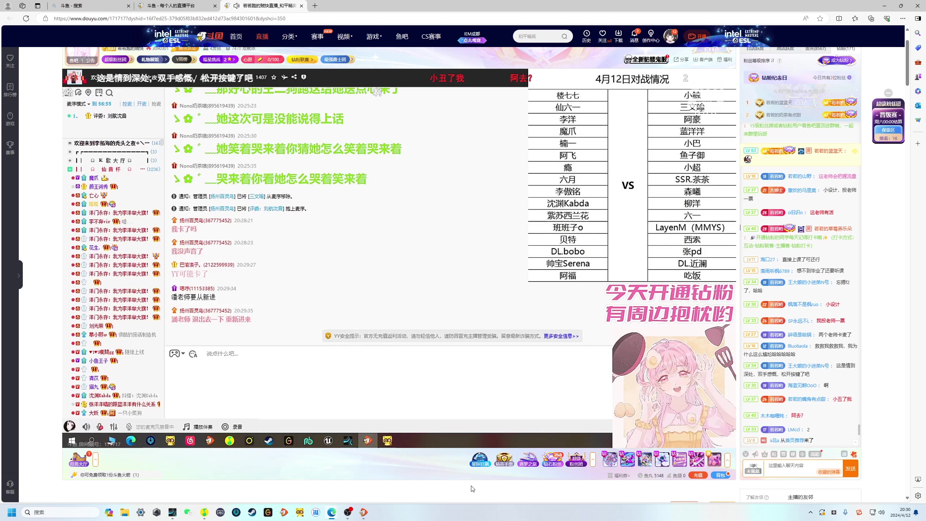Viewport: 926px width, 521px height.
Task: Open the 背包 backpack button
Action: click(x=721, y=475)
